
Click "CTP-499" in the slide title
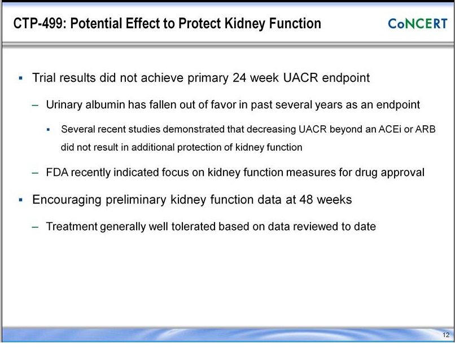click(x=33, y=24)
